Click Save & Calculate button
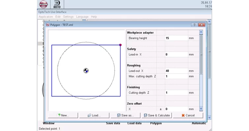249x131 pixels. (157, 115)
